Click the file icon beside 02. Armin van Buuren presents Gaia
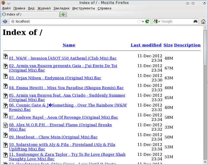This screenshot has height=165, width=208. click(x=5, y=66)
